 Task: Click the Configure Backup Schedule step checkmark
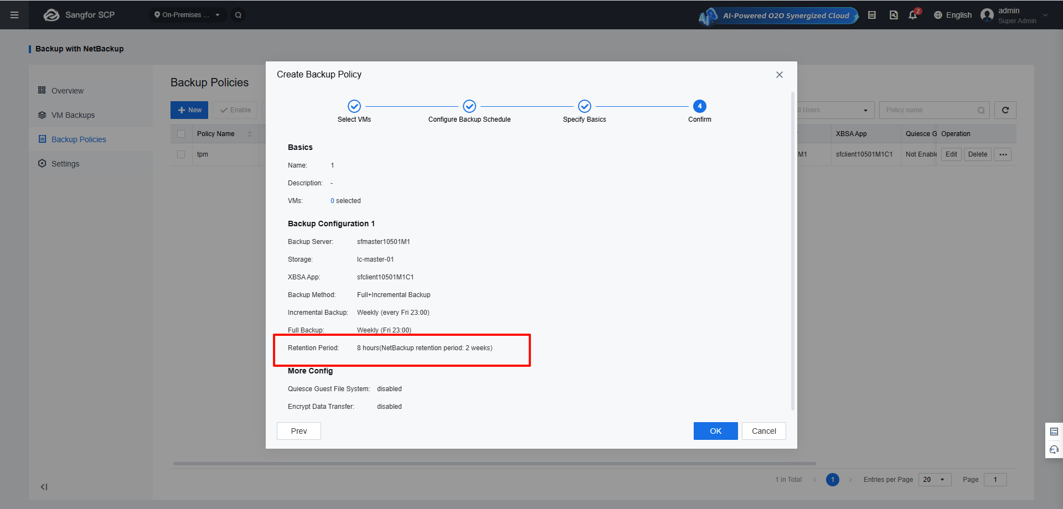469,106
